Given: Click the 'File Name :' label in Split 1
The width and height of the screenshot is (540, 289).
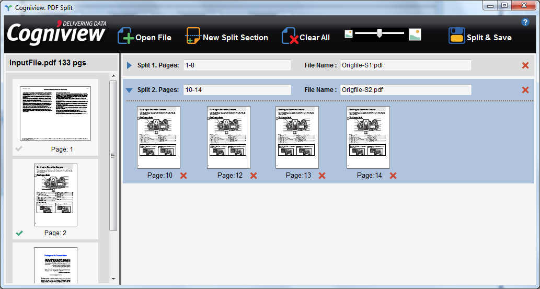Looking at the screenshot, I should tap(320, 65).
